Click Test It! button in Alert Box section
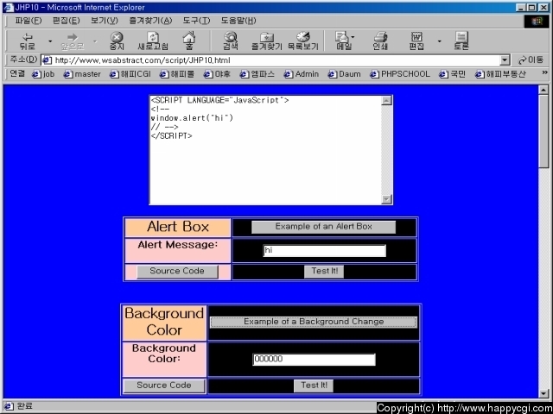This screenshot has height=414, width=553. pyautogui.click(x=324, y=272)
